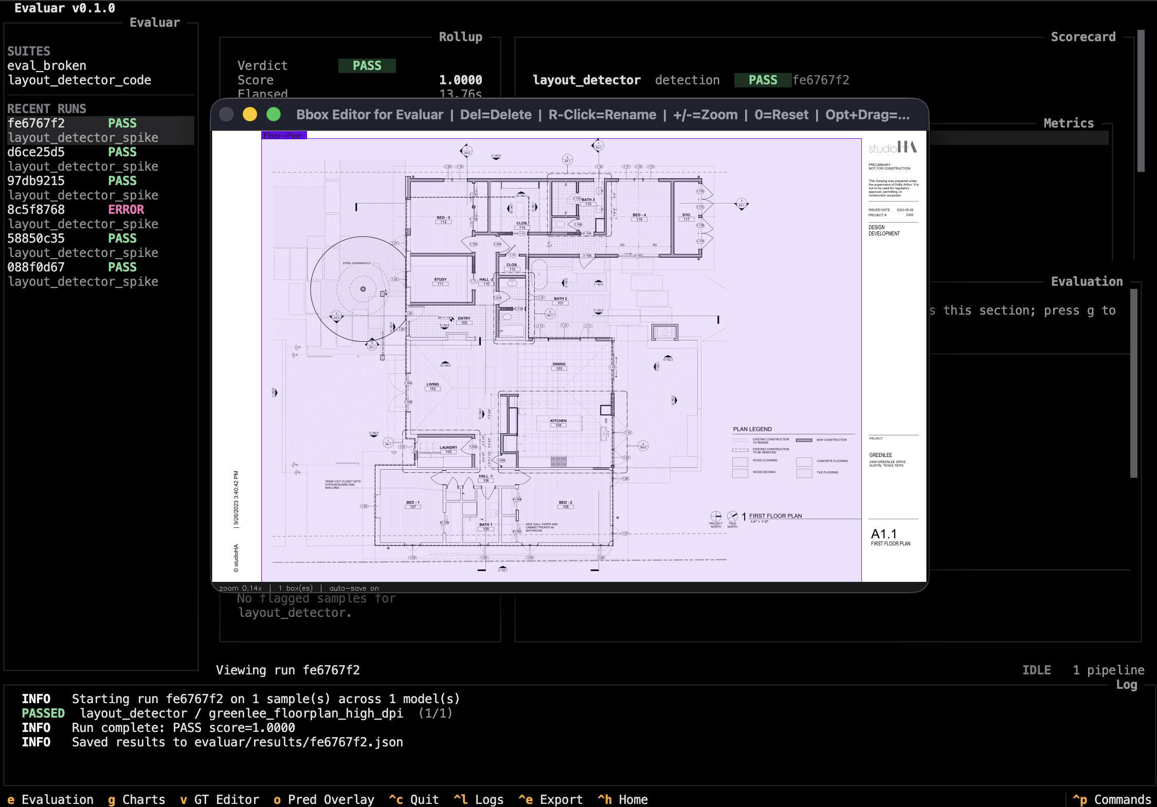Click the 'No flagged samples' message

(317, 606)
